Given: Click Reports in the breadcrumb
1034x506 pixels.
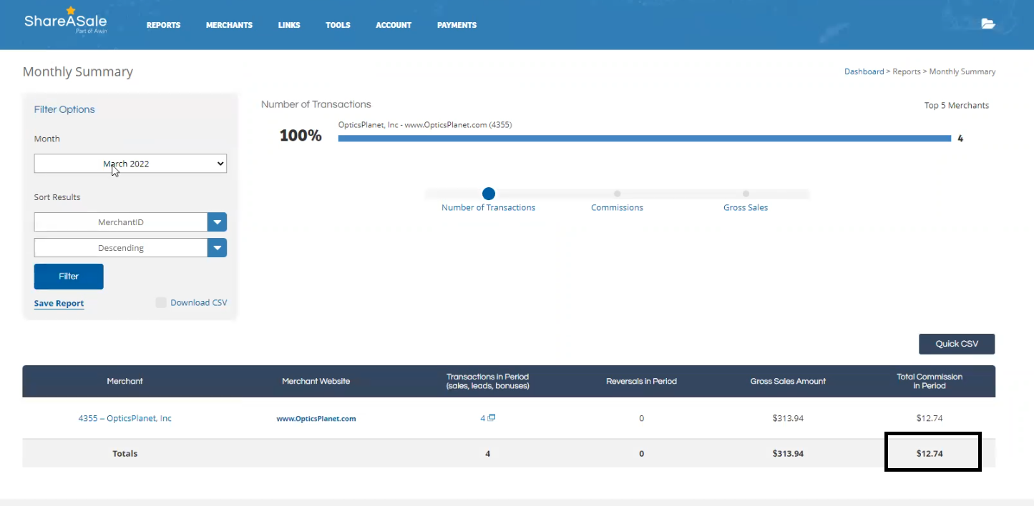Looking at the screenshot, I should (907, 71).
